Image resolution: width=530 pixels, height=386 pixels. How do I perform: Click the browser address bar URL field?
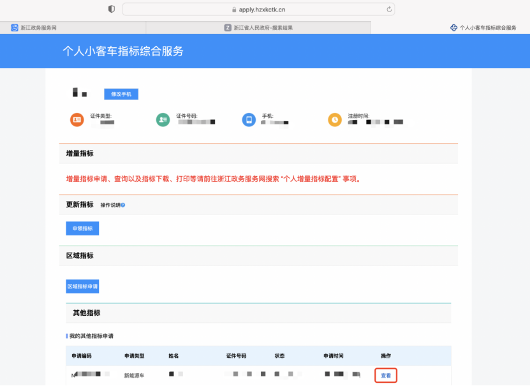[x=258, y=10]
